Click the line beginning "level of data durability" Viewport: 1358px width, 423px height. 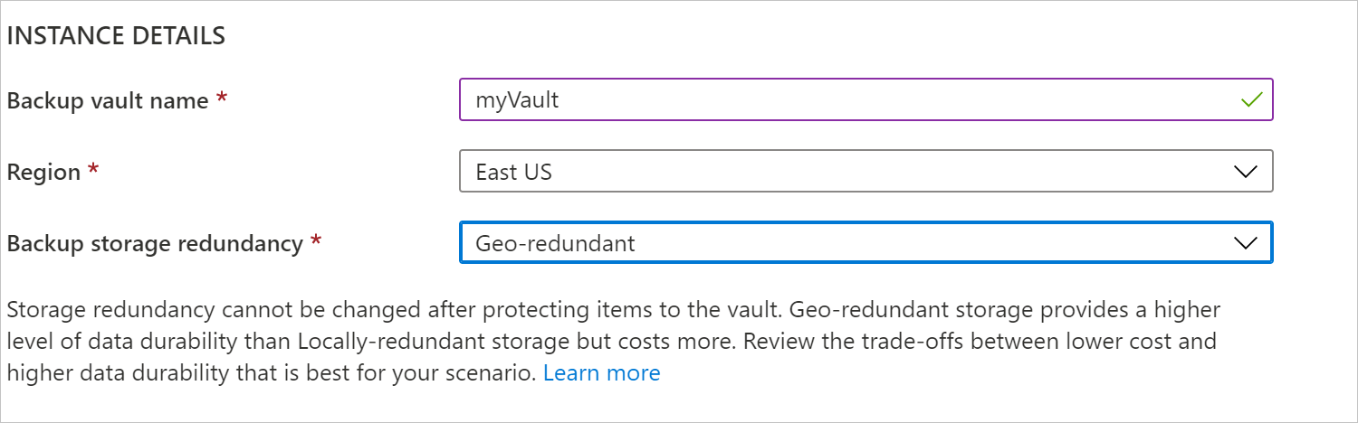tap(611, 342)
